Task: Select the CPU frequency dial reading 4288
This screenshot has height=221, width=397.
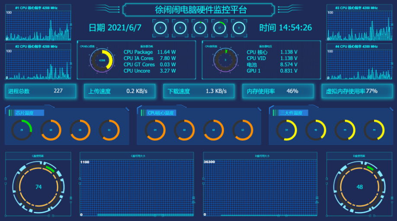Action: point(102,61)
